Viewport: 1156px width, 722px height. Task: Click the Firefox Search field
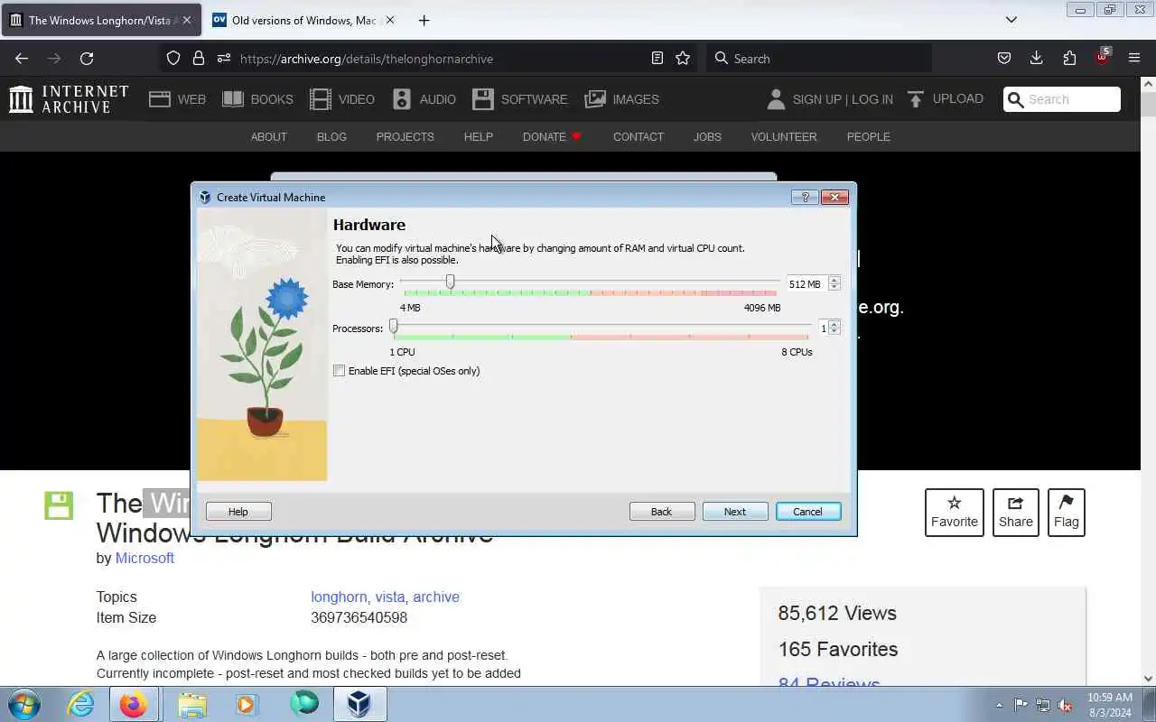(818, 58)
